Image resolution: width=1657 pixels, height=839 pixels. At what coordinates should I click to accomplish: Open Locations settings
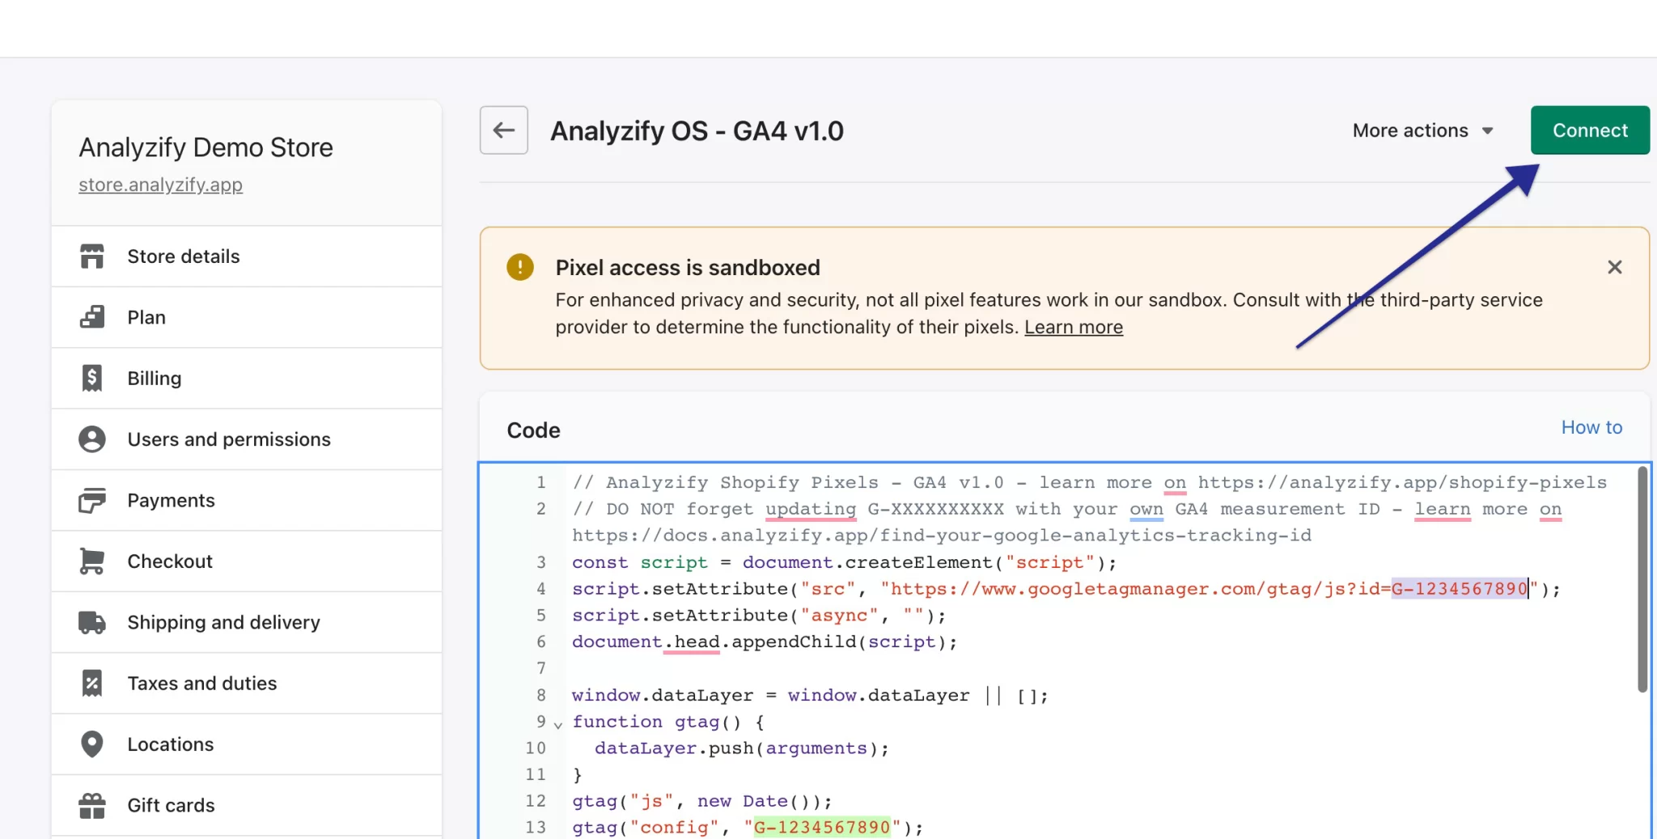coord(247,744)
